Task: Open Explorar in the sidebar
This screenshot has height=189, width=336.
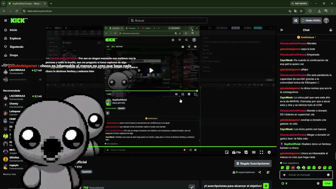Action: 13,38
